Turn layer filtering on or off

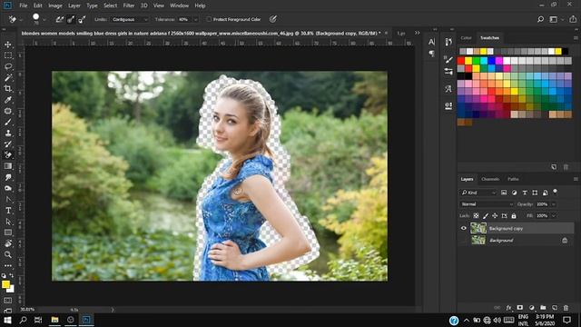555,192
